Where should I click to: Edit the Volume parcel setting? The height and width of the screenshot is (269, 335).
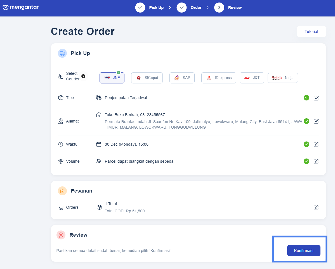316,161
